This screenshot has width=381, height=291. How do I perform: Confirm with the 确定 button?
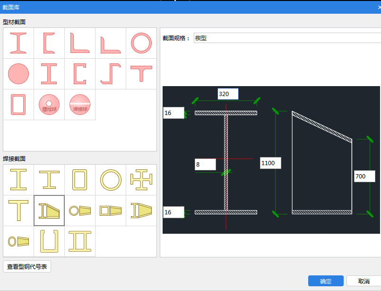click(x=326, y=281)
